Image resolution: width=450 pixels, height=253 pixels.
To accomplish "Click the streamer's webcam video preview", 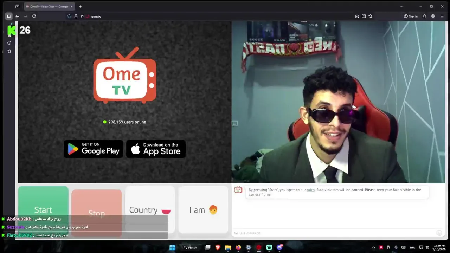I will click(338, 102).
